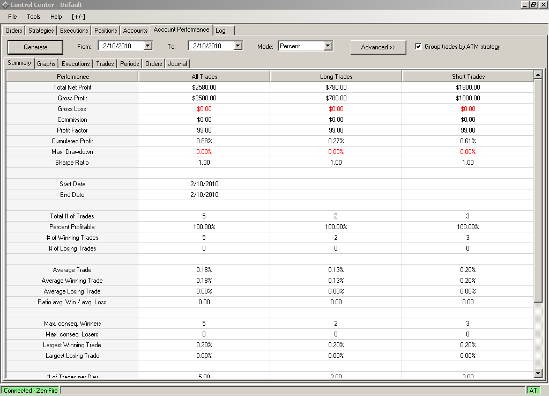Select the Account Performance tab
The width and height of the screenshot is (549, 396).
click(x=181, y=30)
